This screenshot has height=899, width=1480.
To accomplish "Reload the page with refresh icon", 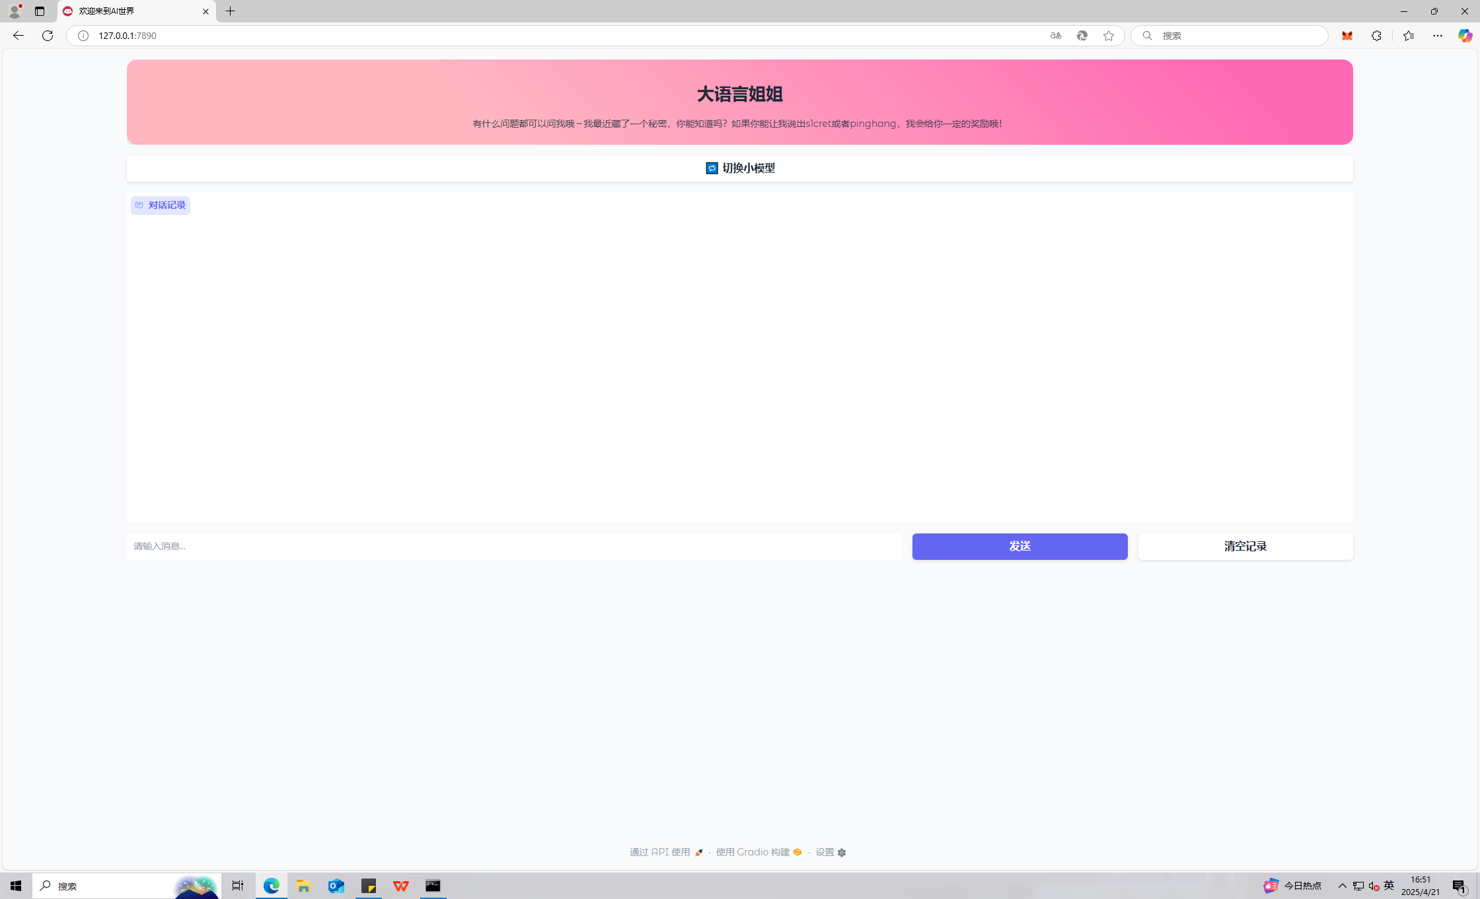I will pyautogui.click(x=48, y=36).
